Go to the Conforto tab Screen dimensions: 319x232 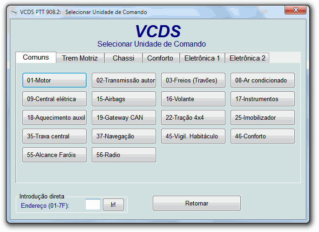coord(160,58)
